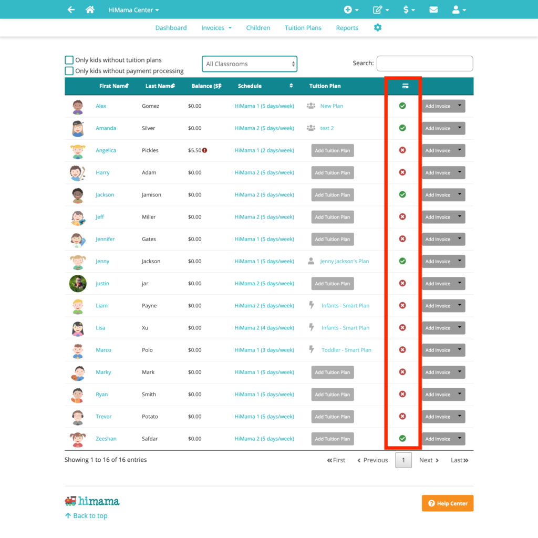
Task: Expand Add Invoice arrow for Zeeshan Safdar
Action: [x=460, y=439]
